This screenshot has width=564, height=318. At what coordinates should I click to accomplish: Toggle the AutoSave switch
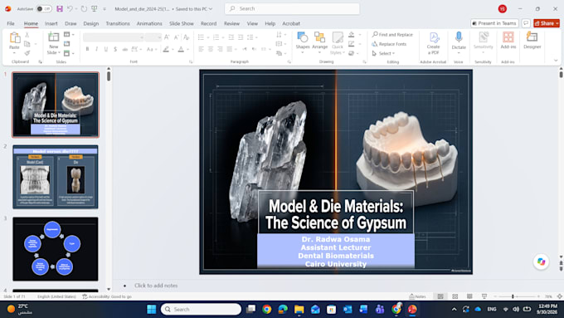(x=44, y=8)
